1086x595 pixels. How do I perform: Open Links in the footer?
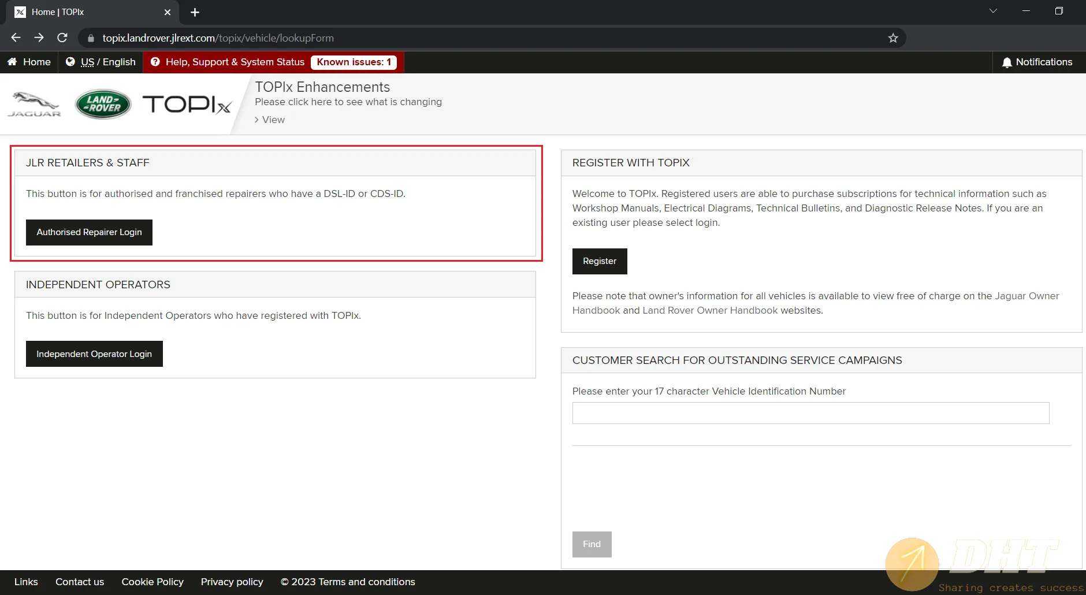point(26,582)
